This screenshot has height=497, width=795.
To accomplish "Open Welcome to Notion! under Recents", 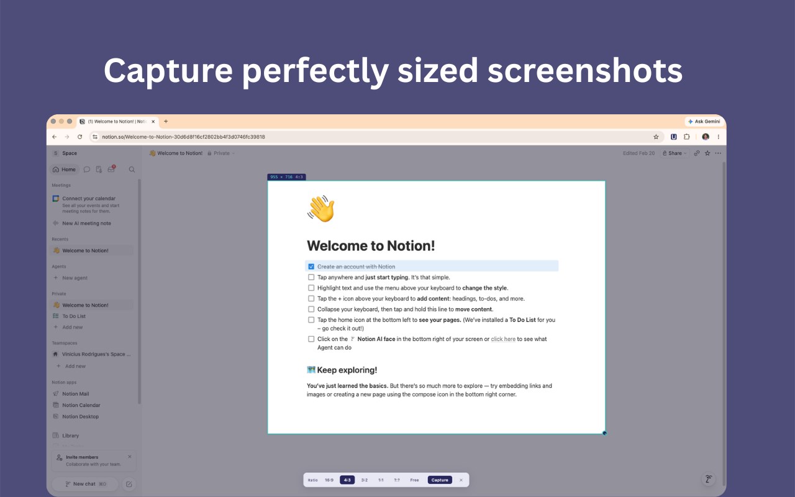I will (92, 250).
